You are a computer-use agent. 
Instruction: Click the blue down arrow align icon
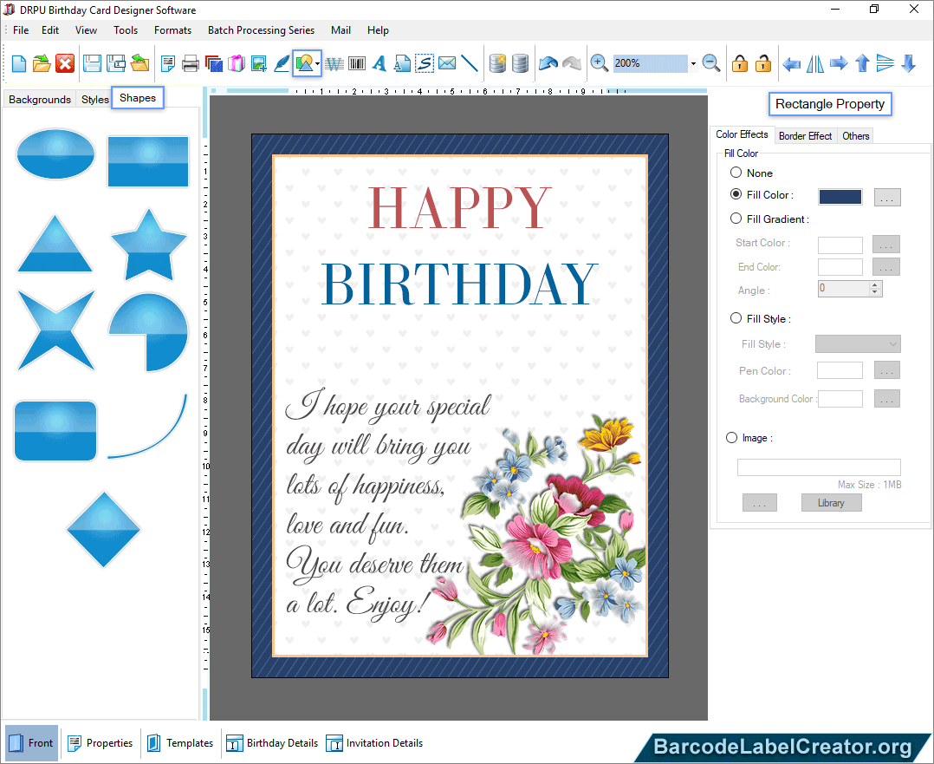(x=908, y=63)
